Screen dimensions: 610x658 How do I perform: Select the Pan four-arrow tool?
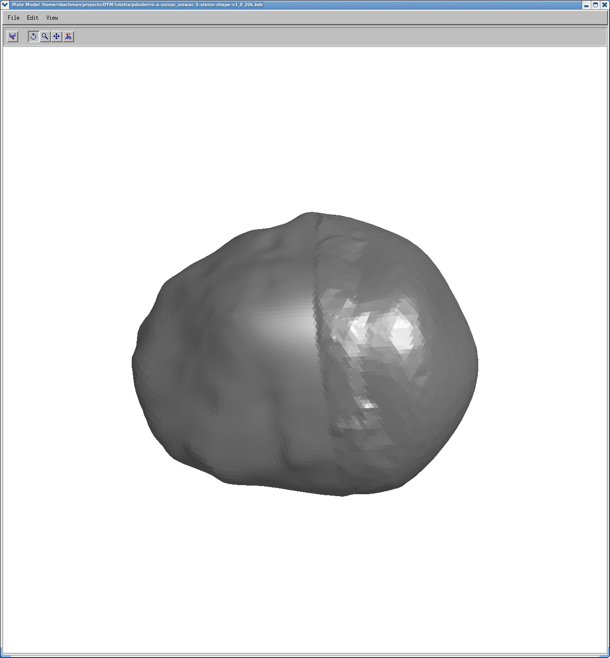[57, 37]
